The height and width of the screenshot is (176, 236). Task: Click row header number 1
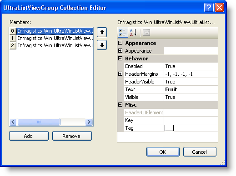(x=13, y=38)
